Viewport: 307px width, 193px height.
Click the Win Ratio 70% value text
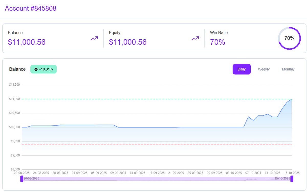click(x=217, y=42)
